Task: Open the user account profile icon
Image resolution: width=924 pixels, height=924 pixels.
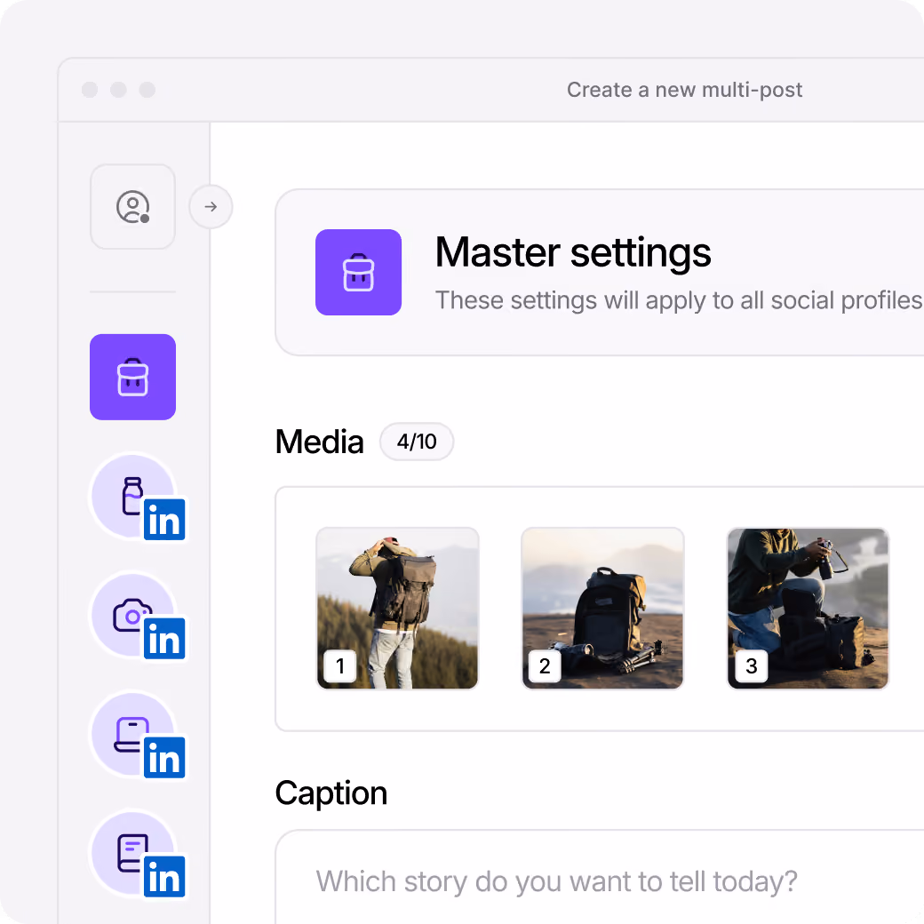Action: click(x=132, y=207)
